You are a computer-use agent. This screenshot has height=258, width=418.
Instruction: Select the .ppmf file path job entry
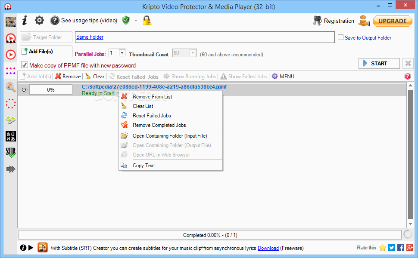(154, 87)
